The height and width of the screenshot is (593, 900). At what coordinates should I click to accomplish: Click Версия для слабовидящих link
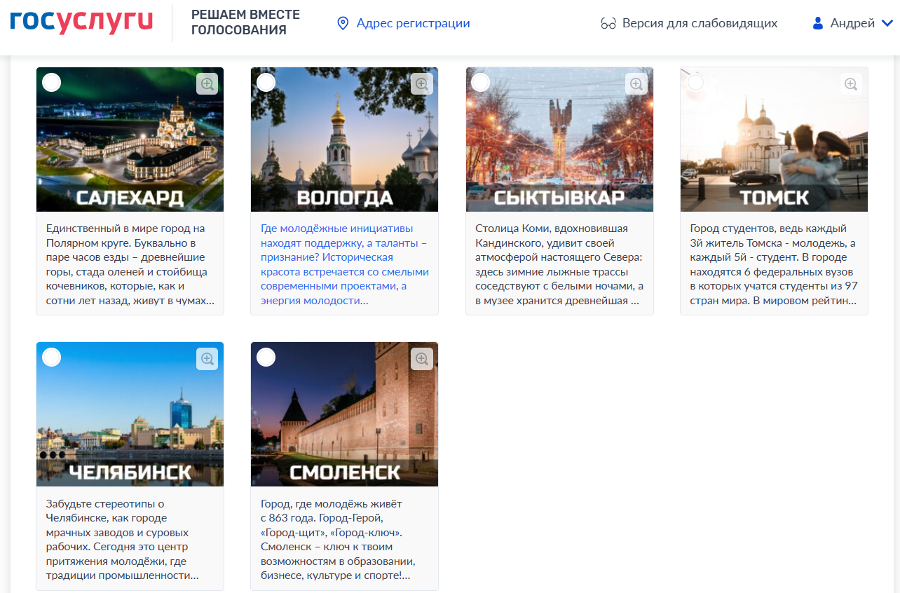(700, 24)
